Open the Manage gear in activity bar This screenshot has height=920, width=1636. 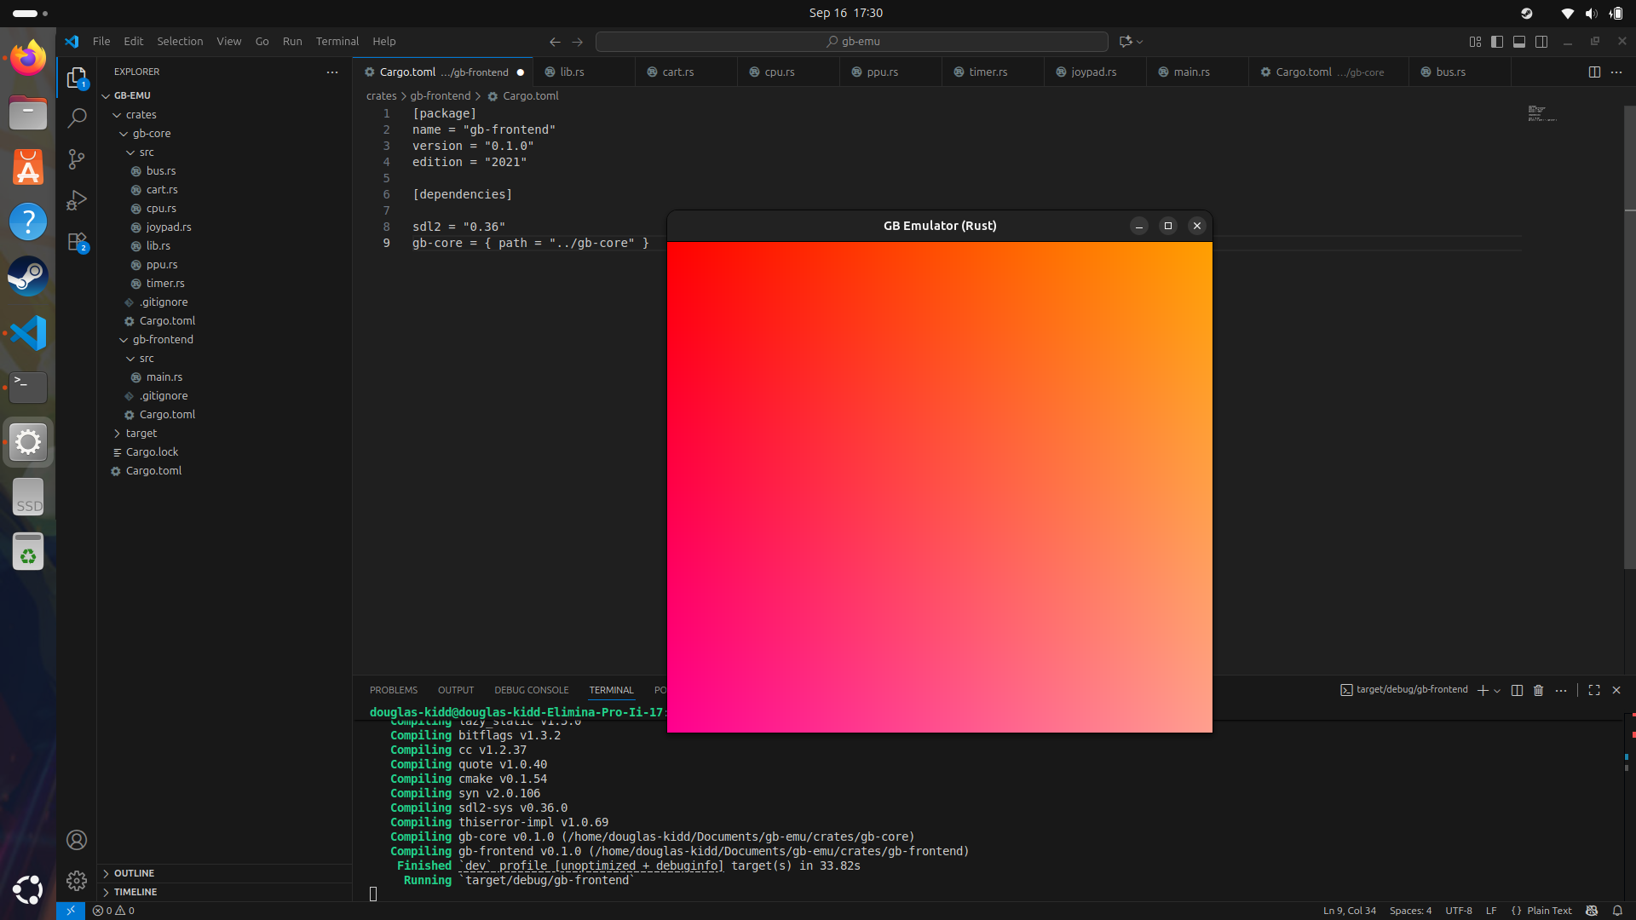[77, 880]
